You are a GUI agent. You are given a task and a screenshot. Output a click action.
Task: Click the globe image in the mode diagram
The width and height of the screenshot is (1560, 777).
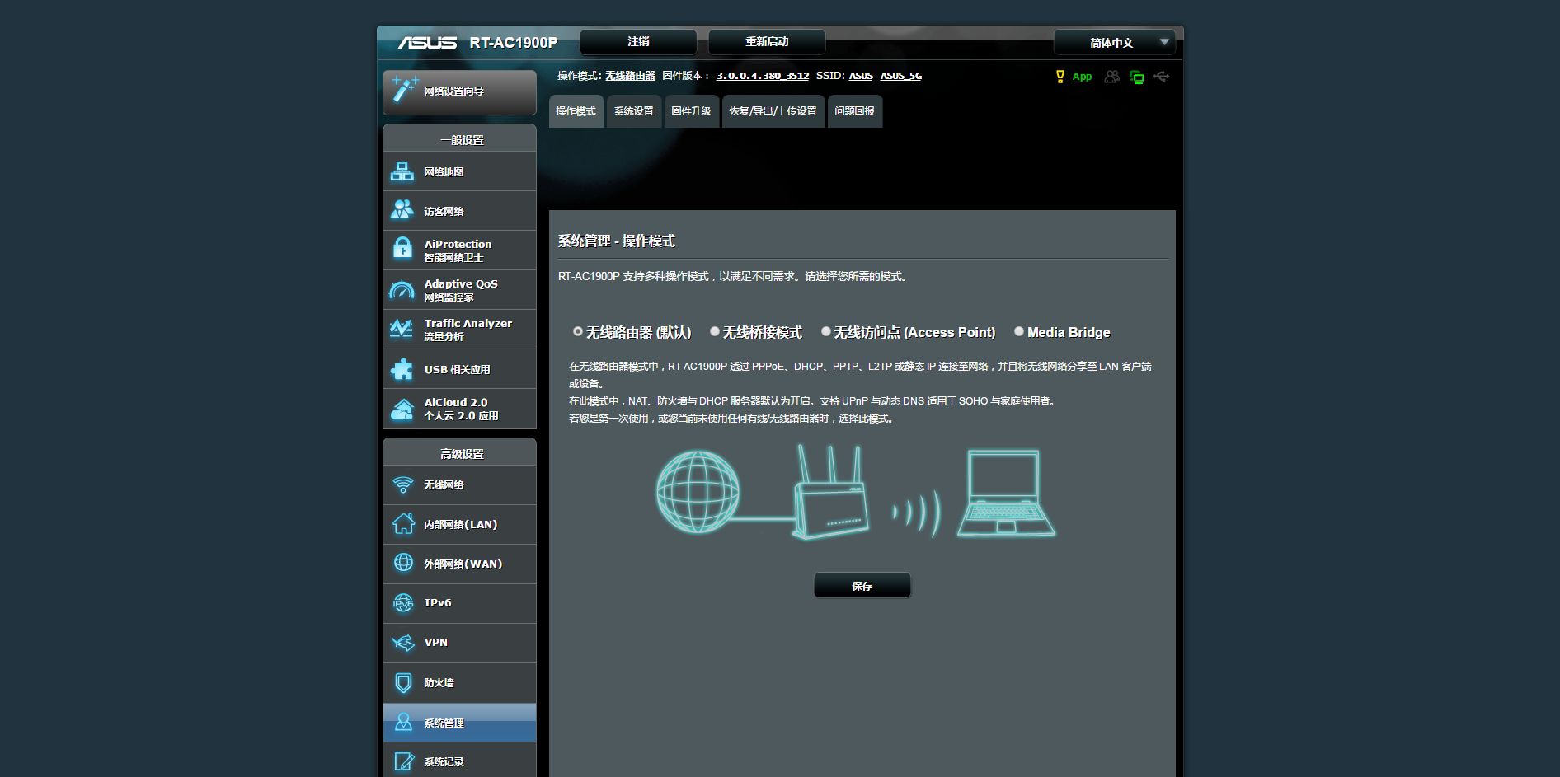pyautogui.click(x=698, y=491)
